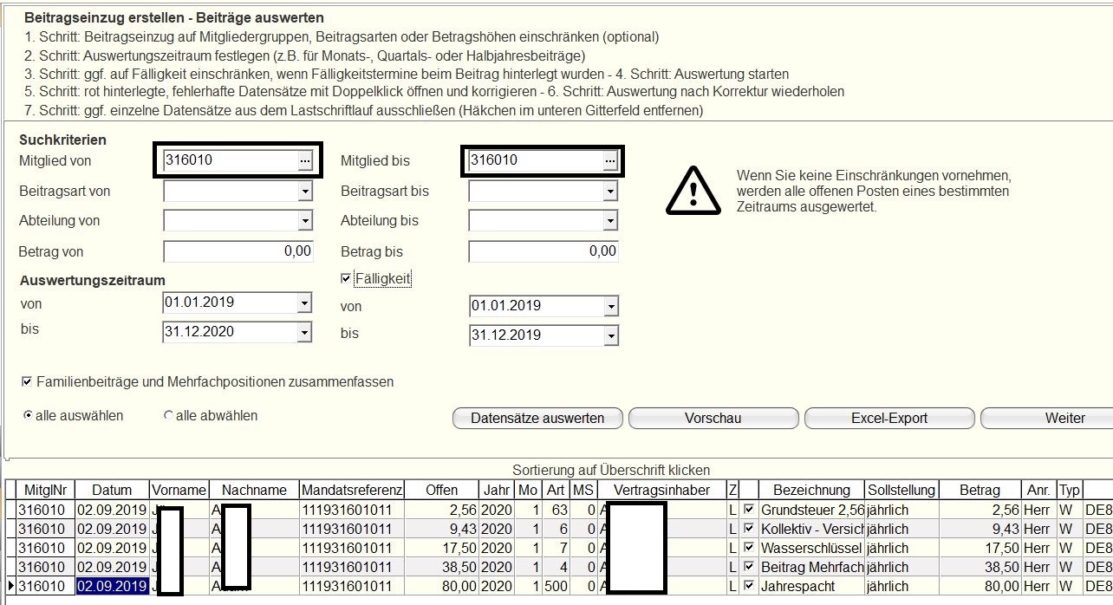
Task: Sort table by Offen column header
Action: (441, 490)
